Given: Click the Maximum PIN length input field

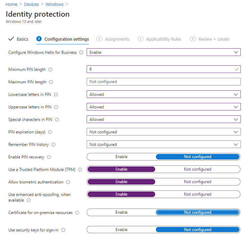Looking at the screenshot, I should [x=164, y=82].
